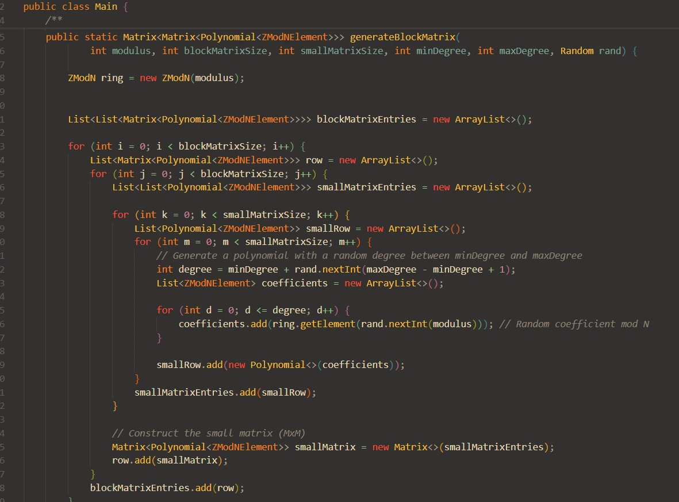Click the 'blockMatrixSize' parameter in method signature

[x=225, y=51]
